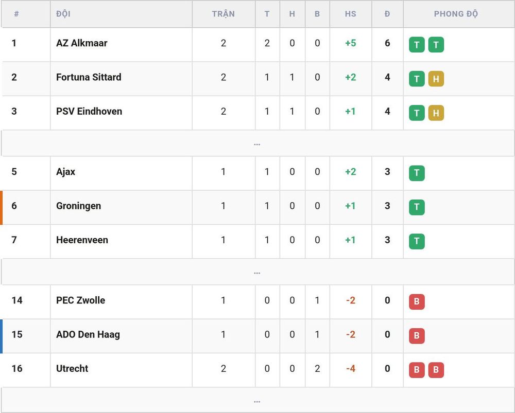Sort by the HS column header
Viewport: 515px width, 413px height.
(350, 14)
